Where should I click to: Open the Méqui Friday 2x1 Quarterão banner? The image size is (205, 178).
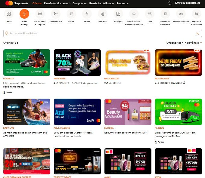[x=128, y=63]
